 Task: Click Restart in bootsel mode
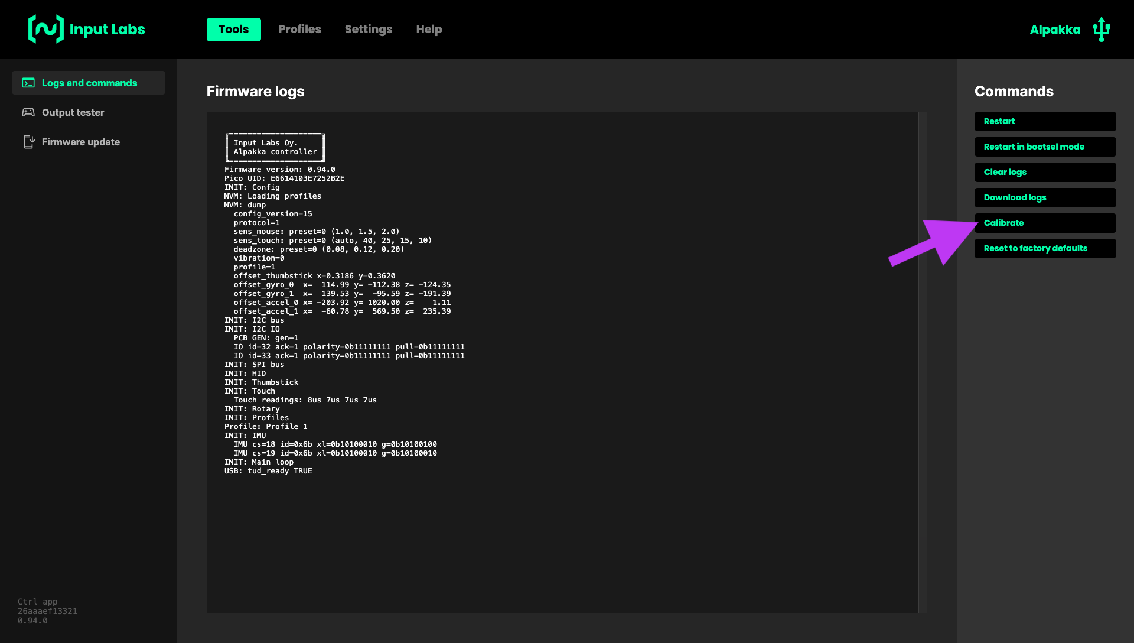pos(1044,147)
